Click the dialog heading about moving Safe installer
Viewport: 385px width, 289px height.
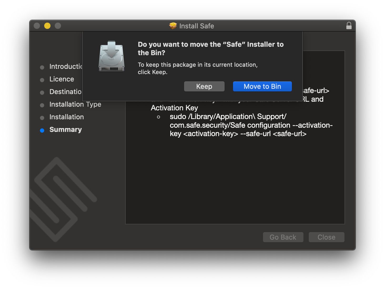211,49
